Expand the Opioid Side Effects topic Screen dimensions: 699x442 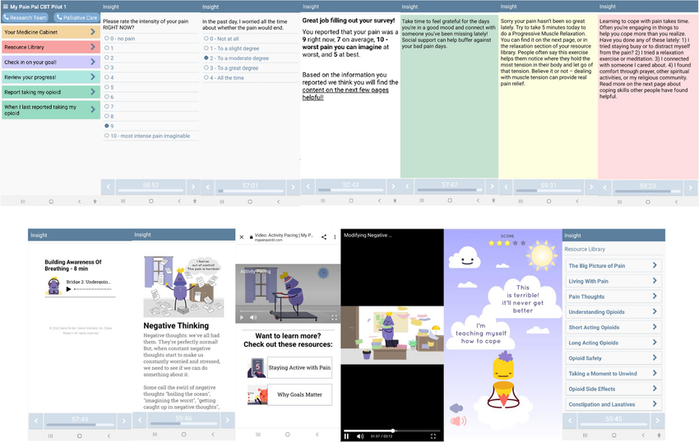pos(613,389)
